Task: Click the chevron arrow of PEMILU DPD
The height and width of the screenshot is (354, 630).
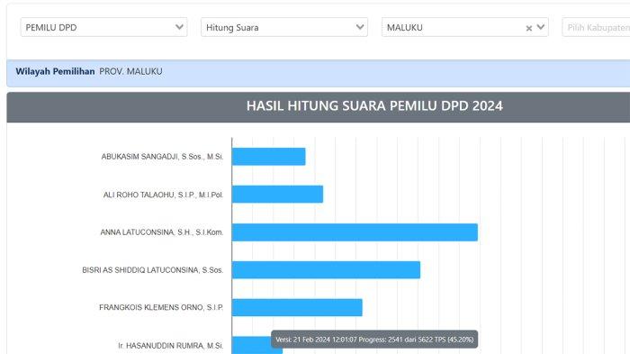Action: click(x=180, y=27)
